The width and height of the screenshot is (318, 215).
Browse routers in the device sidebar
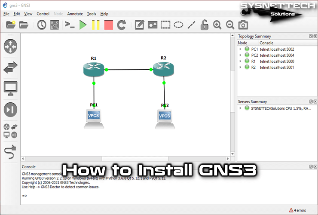[x=10, y=46]
